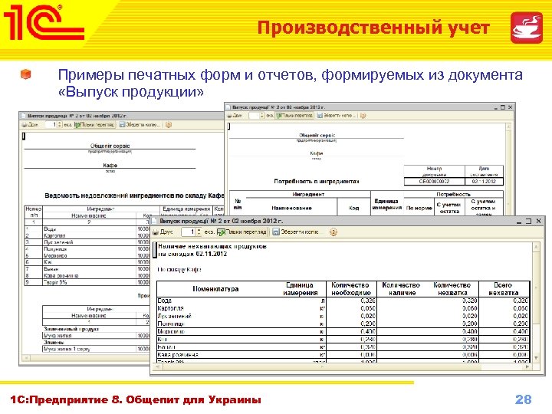
Task: Click the Друк print button in front window
Action: point(163,232)
